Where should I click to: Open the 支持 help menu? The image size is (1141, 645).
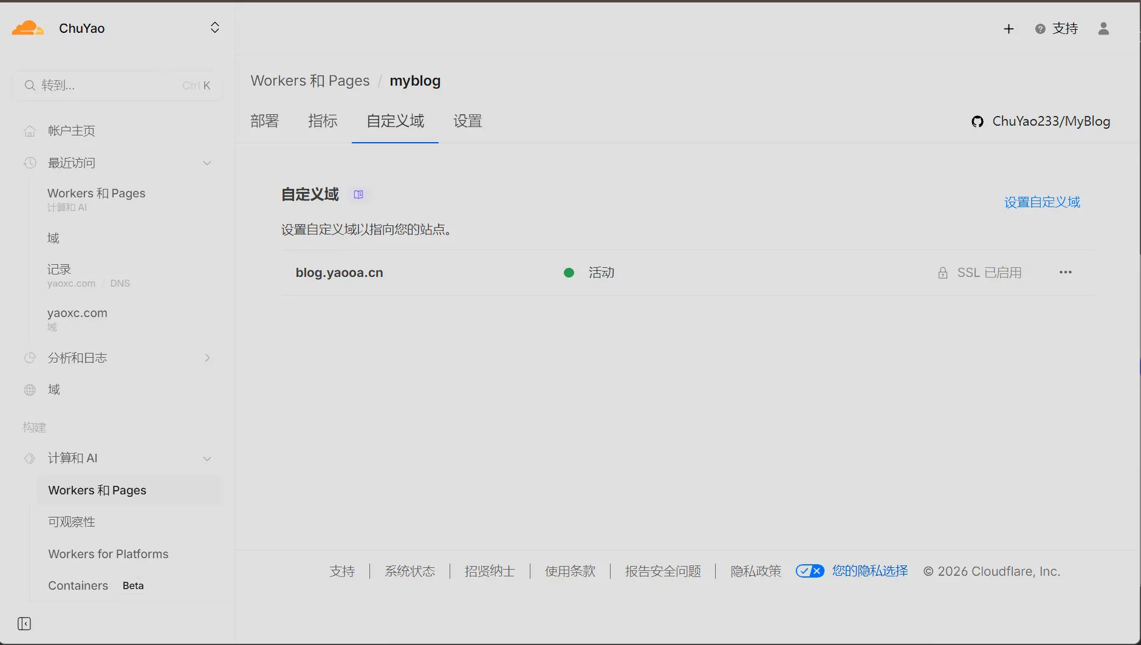point(1057,29)
